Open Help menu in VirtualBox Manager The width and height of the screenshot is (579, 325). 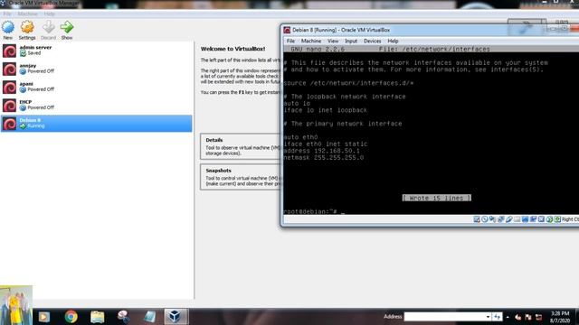49,14
